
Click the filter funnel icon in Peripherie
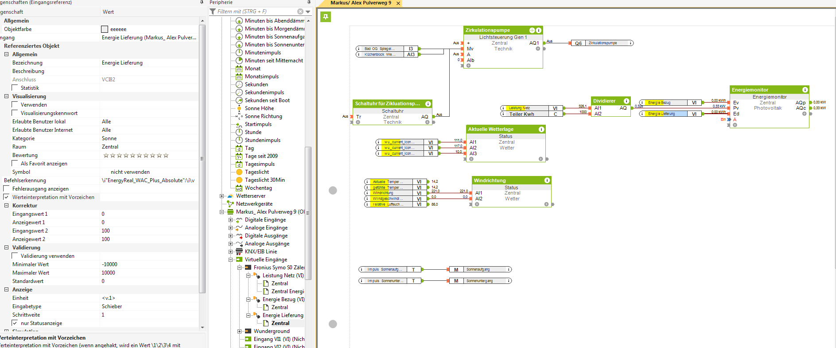point(213,11)
